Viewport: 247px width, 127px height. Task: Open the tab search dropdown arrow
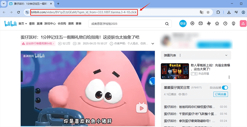pos(3,4)
